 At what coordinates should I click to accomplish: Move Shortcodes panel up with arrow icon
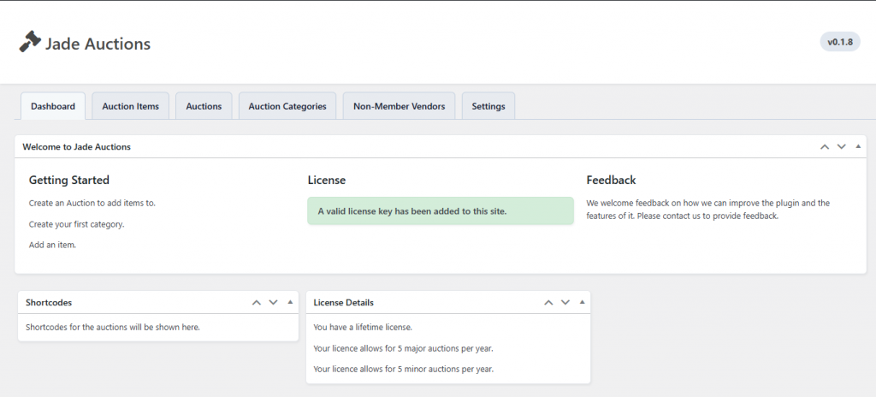[x=257, y=302]
